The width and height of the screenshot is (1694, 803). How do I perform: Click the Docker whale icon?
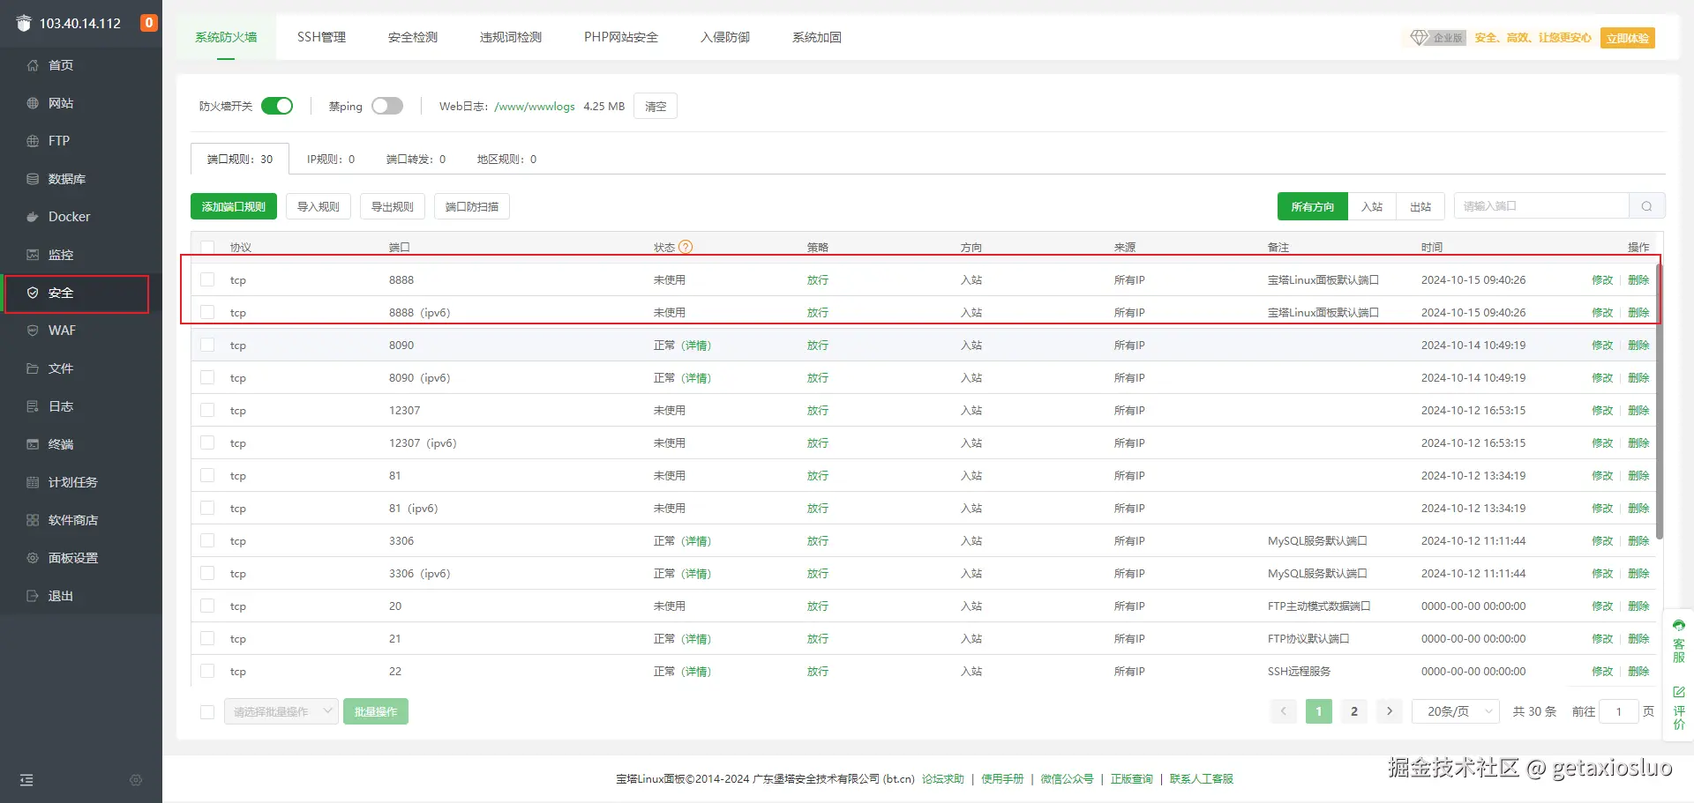(x=33, y=217)
